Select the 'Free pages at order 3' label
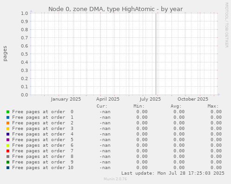This screenshot has height=184, width=231. tap(43, 129)
